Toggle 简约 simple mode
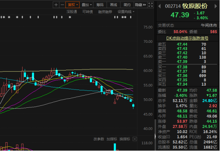Image resolution: width=220 pixels, height=151 pixels. pyautogui.click(x=127, y=5)
